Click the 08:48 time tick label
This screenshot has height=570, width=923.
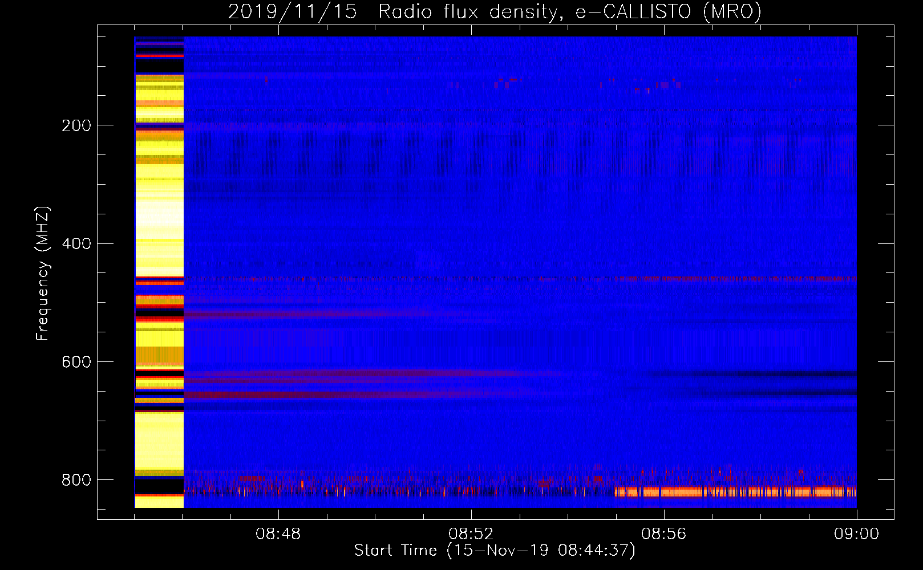(x=278, y=534)
